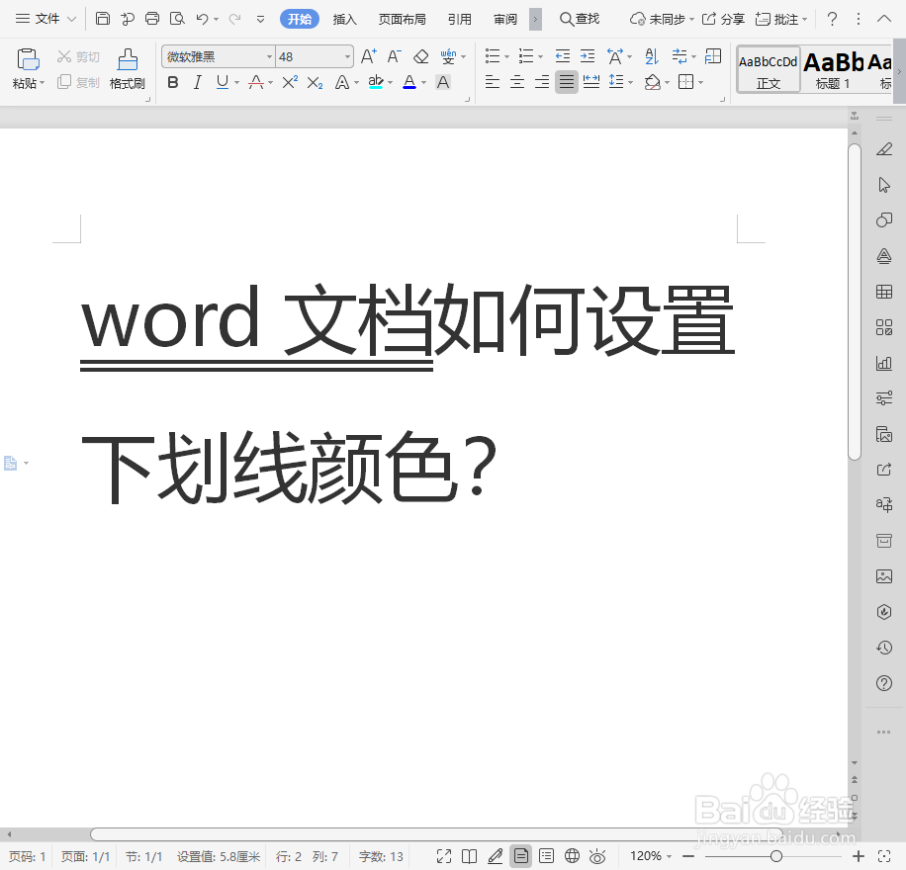Open the chart icon in right sidebar
This screenshot has width=906, height=870.
(884, 363)
